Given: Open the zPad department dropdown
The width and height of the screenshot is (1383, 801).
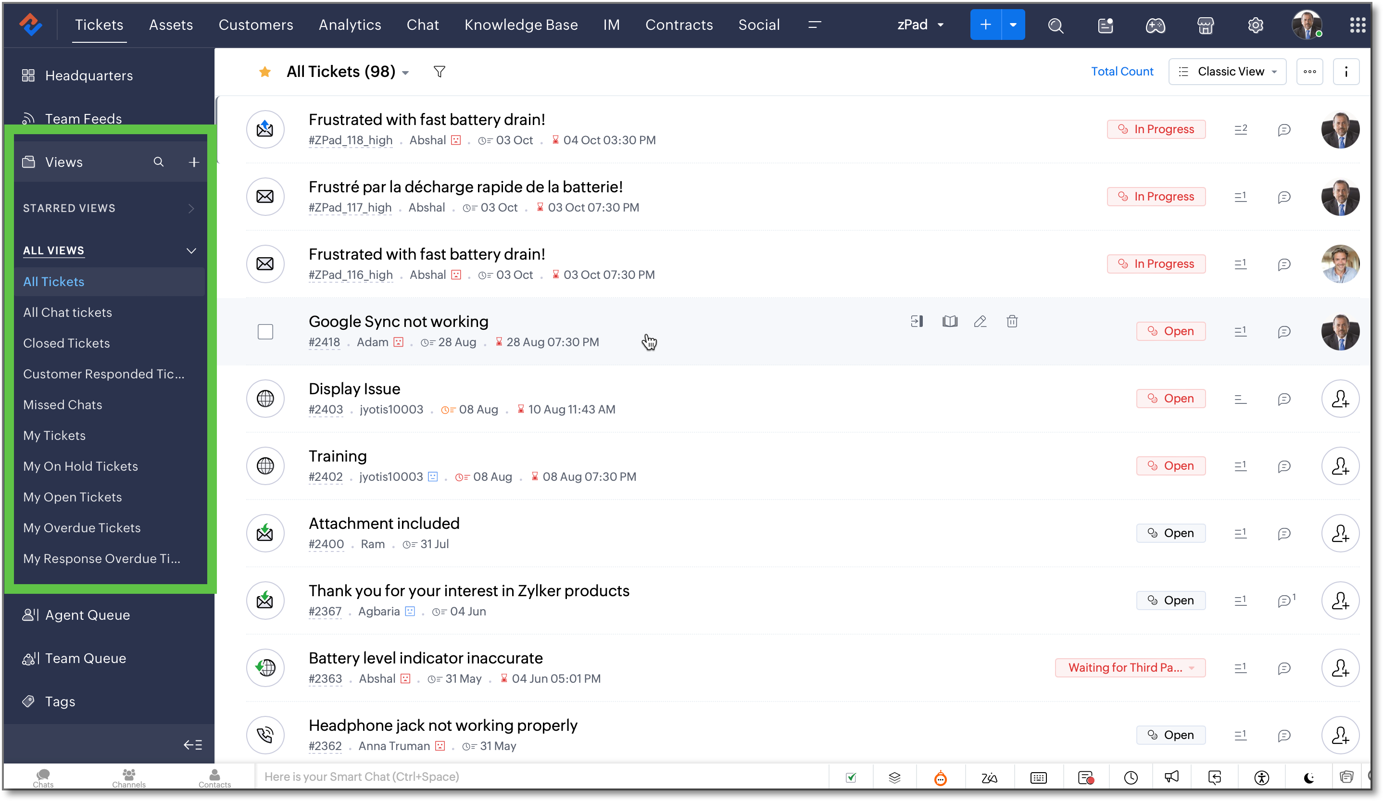Looking at the screenshot, I should pos(920,25).
